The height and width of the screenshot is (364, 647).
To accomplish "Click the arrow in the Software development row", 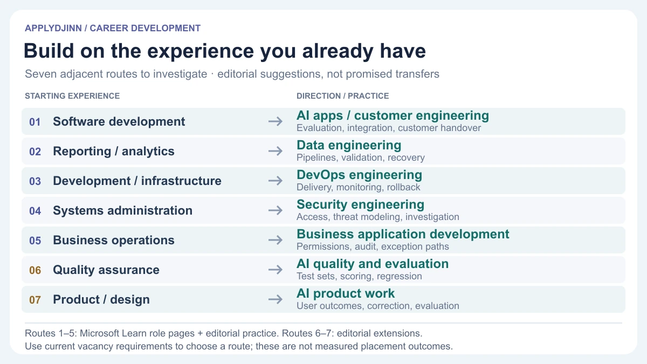I will click(x=276, y=122).
